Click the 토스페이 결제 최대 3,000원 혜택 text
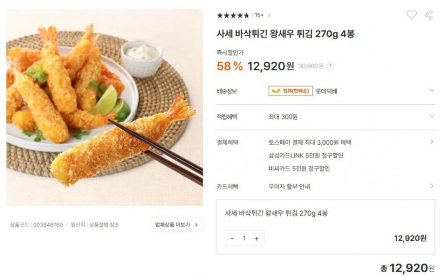Screen dimensions: 445x276 (310, 143)
